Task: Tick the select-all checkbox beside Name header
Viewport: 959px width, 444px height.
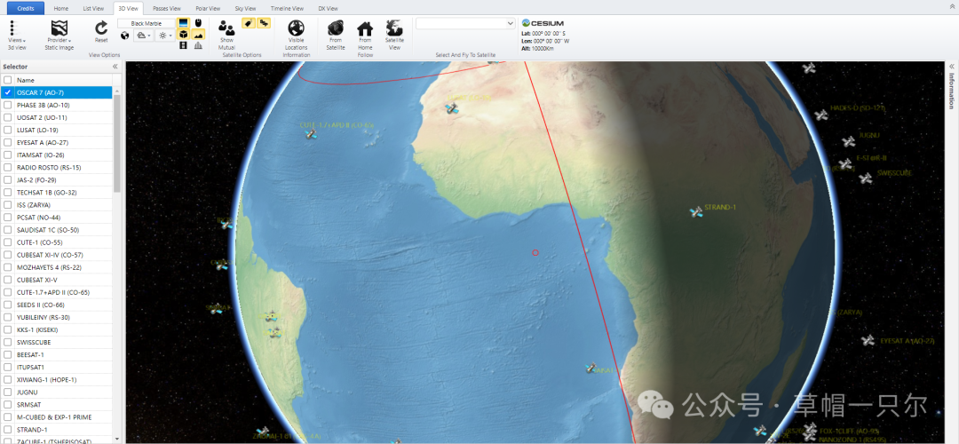Action: pos(7,80)
